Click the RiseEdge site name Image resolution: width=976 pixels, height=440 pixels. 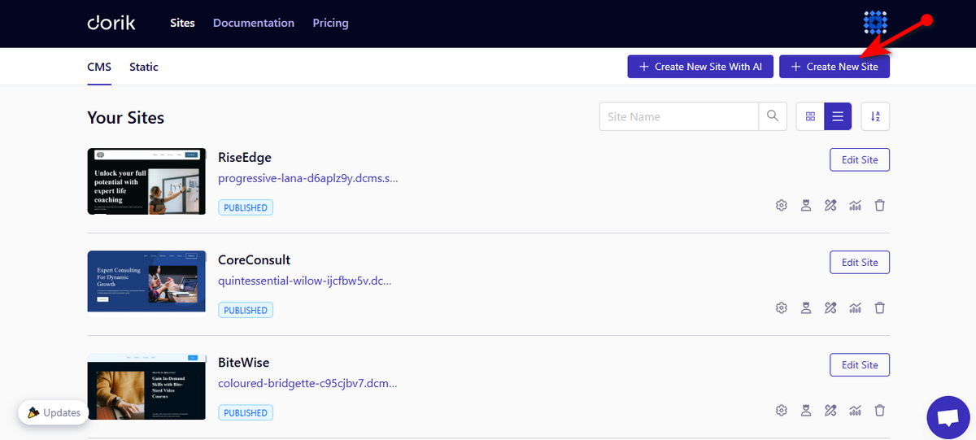pos(245,157)
